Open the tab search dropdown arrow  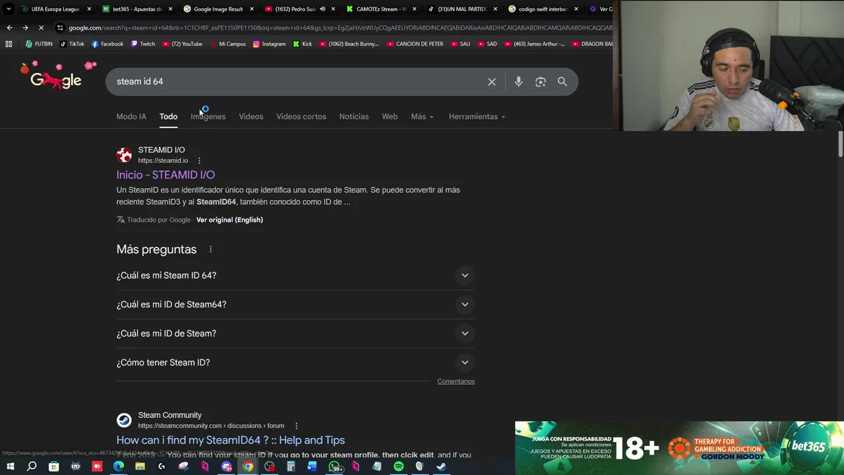[x=8, y=9]
